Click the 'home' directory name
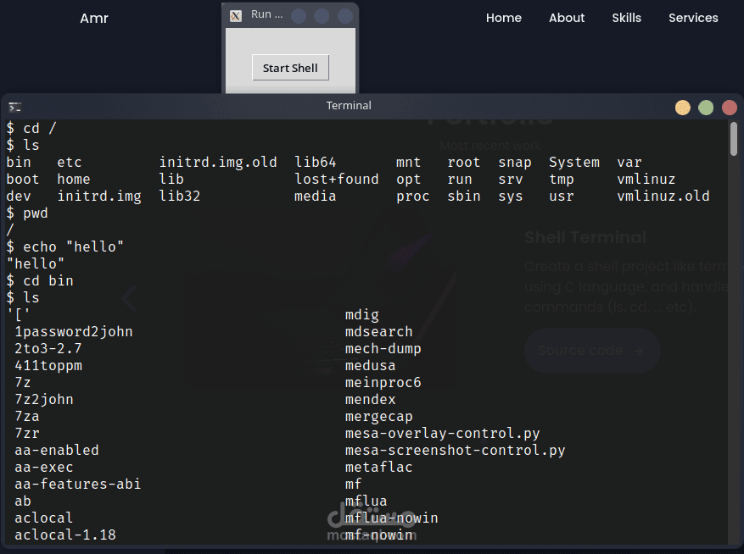Screen dimensions: 744x554 (x=74, y=179)
